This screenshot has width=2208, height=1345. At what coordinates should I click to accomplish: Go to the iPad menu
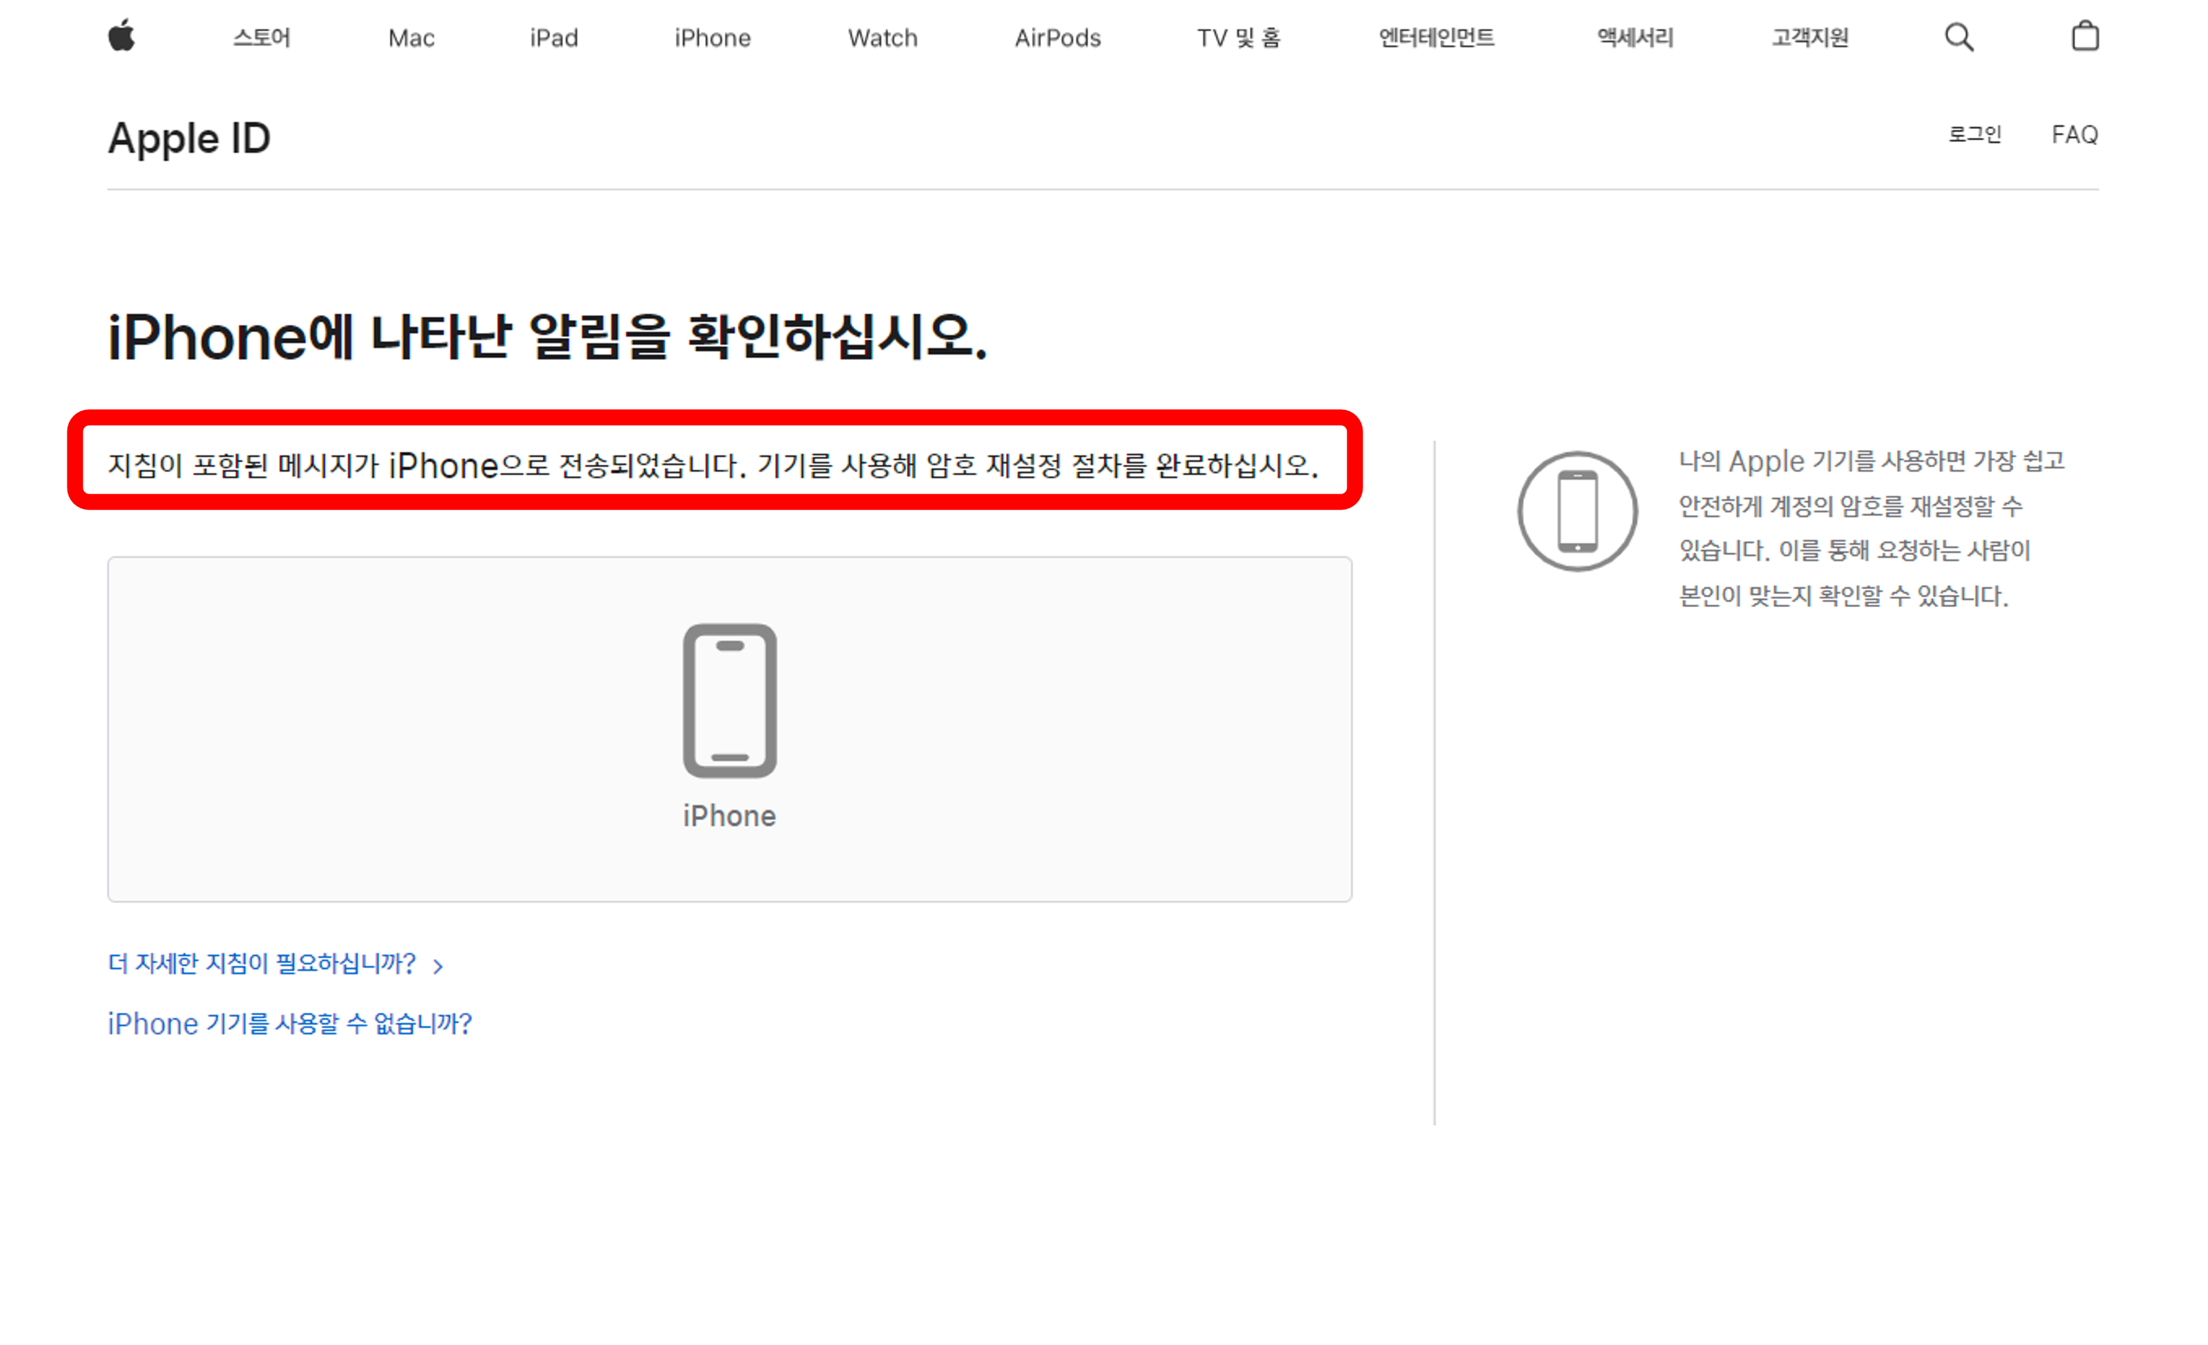[x=554, y=38]
